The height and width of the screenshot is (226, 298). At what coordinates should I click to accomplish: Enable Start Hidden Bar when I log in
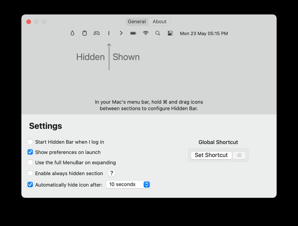(30, 142)
